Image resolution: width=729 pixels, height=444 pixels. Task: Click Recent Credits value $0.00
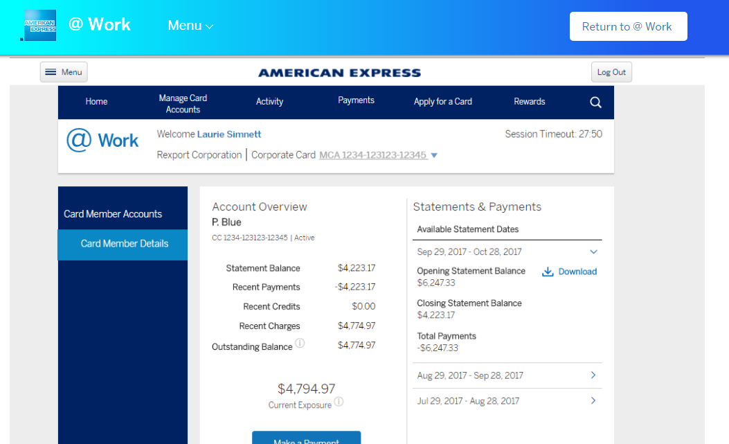[363, 307]
